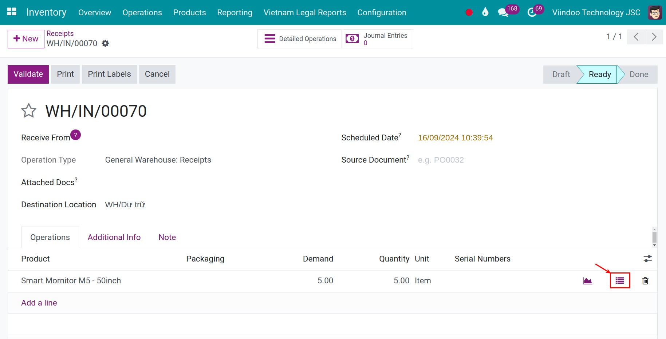The height and width of the screenshot is (339, 666).
Task: Click Demand value 5.00
Action: pyautogui.click(x=325, y=281)
